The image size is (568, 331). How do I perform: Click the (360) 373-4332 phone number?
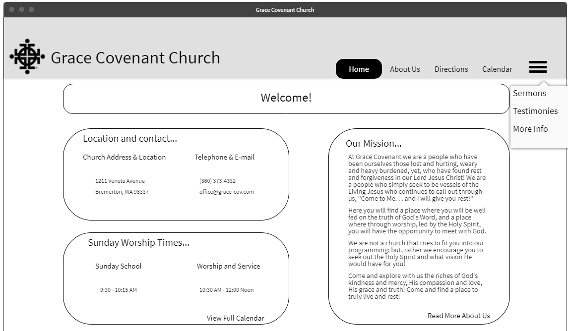click(x=217, y=181)
